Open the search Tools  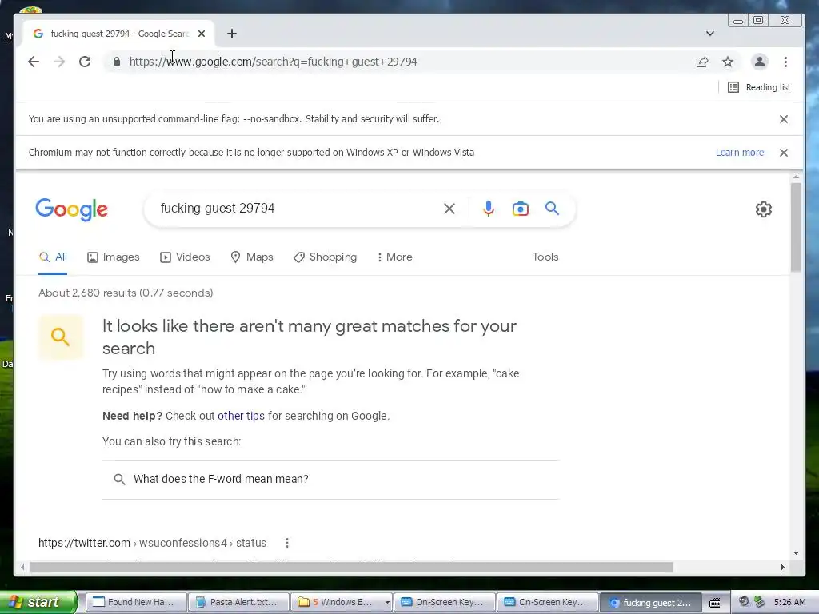545,257
